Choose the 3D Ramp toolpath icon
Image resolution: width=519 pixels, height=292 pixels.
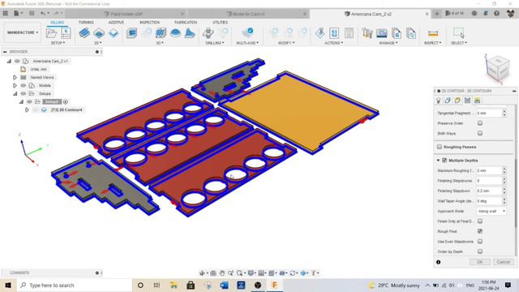tap(190, 32)
